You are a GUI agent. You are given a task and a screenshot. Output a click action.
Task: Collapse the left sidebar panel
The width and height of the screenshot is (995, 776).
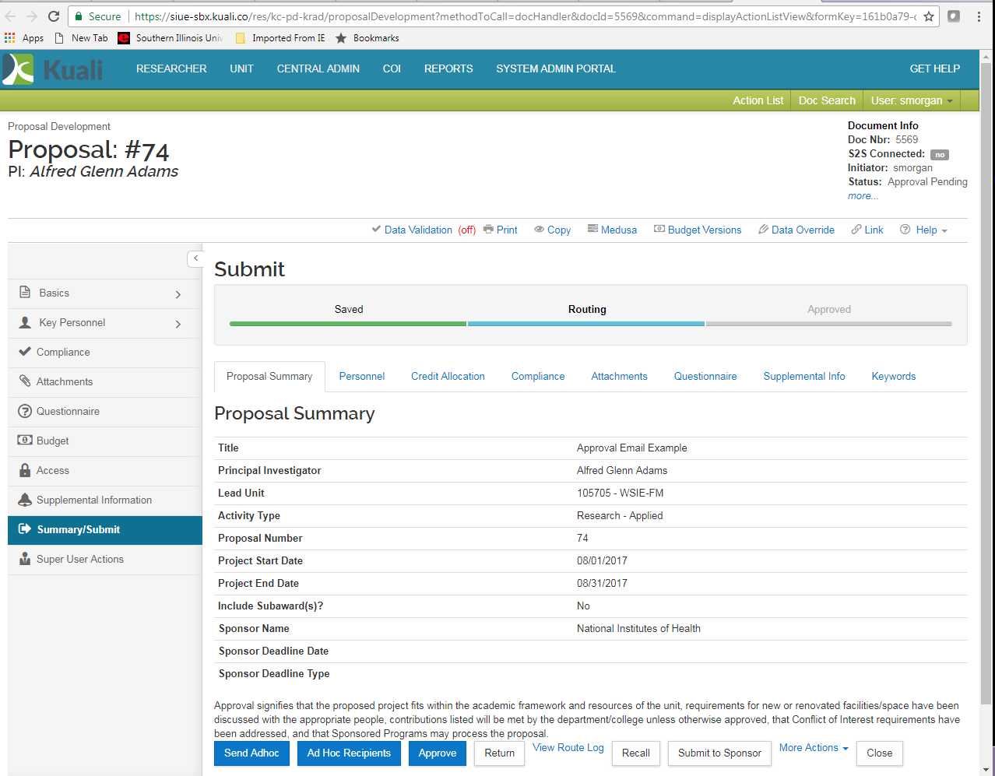coord(195,258)
